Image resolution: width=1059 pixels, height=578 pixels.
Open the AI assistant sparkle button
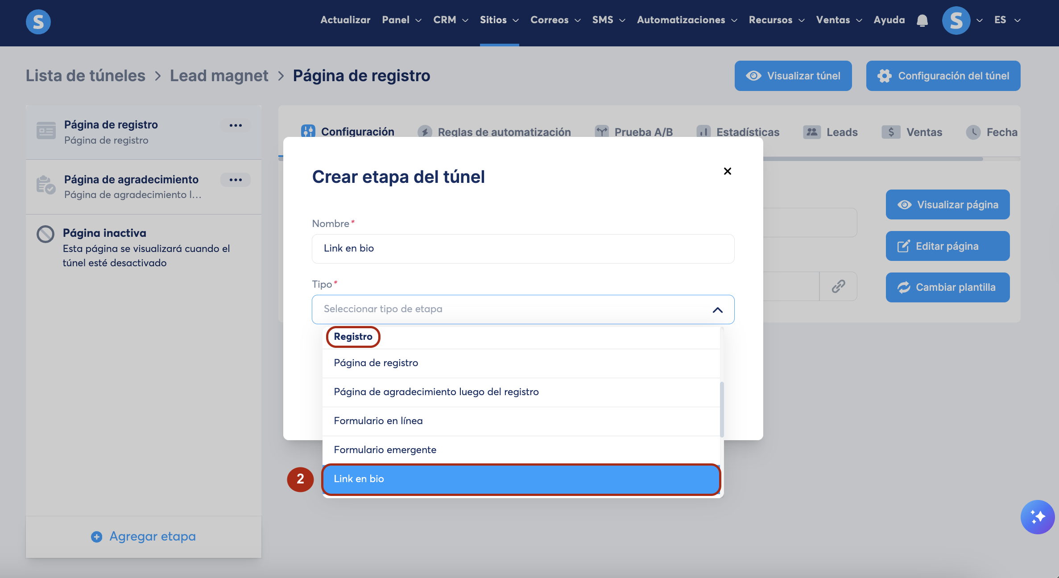point(1037,516)
